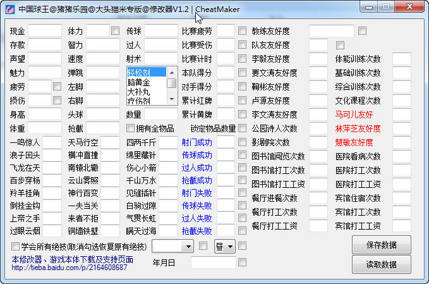Viewport: 429px width, 284px height.
Task: Click the item list scroll-down arrow
Action: point(172,99)
